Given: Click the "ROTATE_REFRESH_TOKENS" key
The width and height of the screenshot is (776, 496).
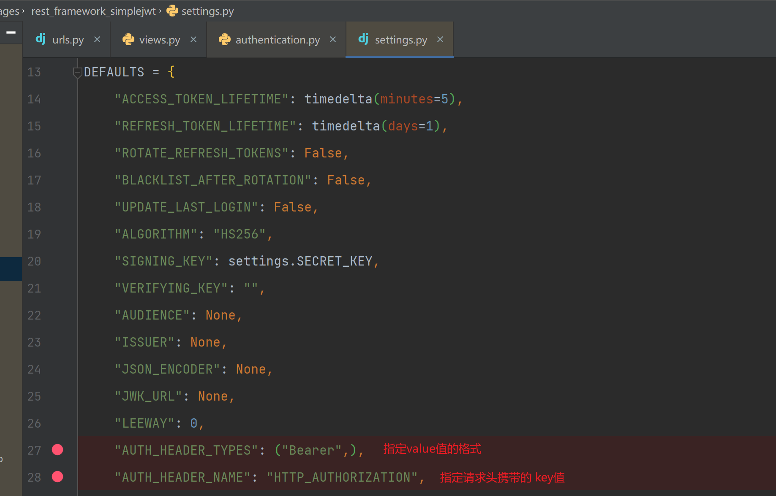Looking at the screenshot, I should 202,153.
